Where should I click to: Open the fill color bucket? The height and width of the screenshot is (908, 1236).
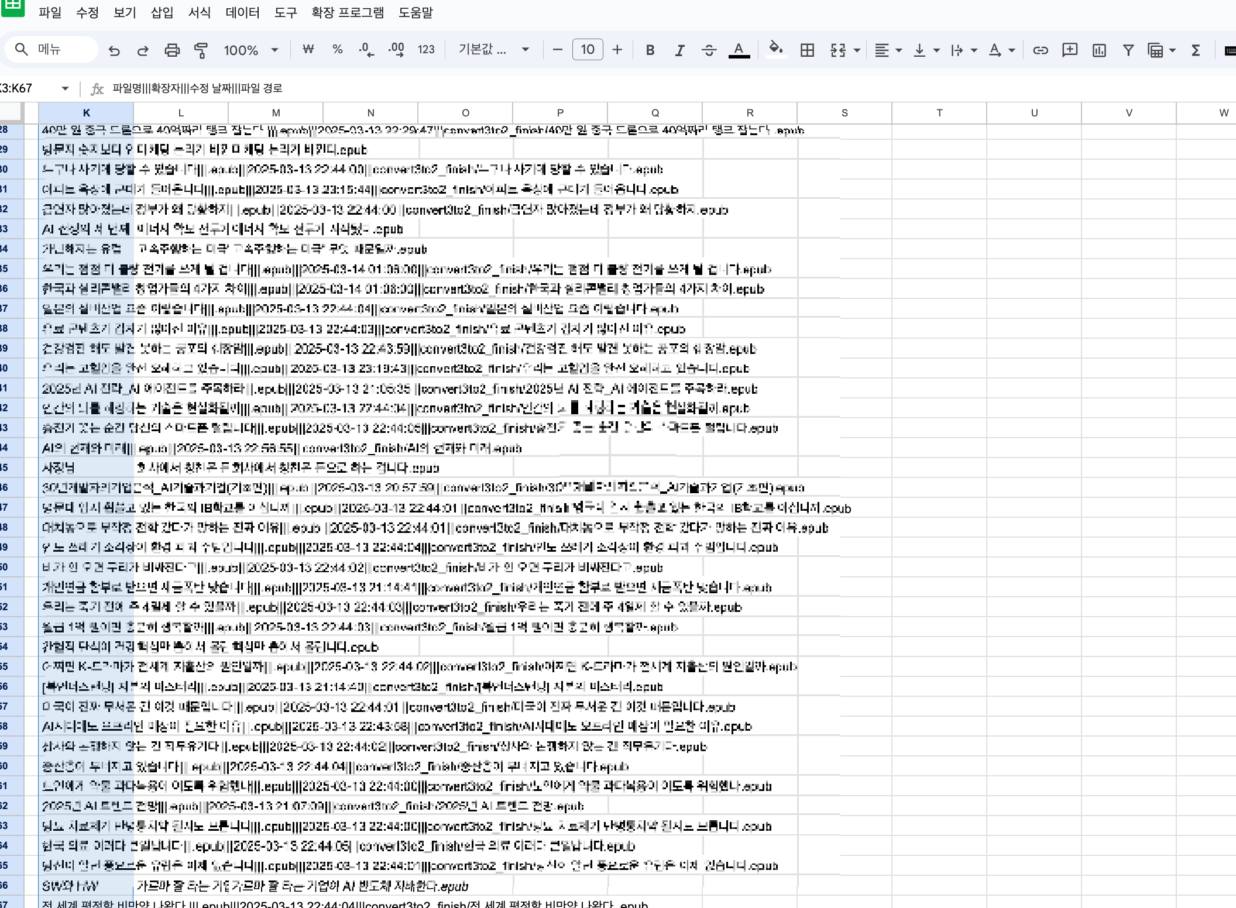click(775, 49)
